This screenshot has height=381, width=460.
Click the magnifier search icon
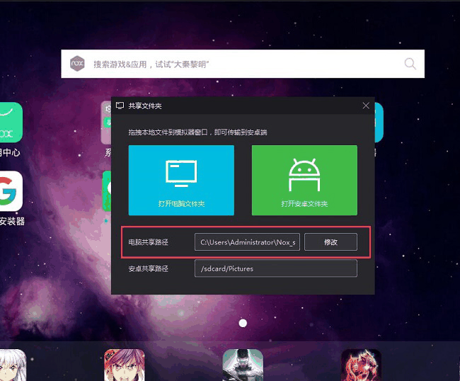click(x=410, y=64)
